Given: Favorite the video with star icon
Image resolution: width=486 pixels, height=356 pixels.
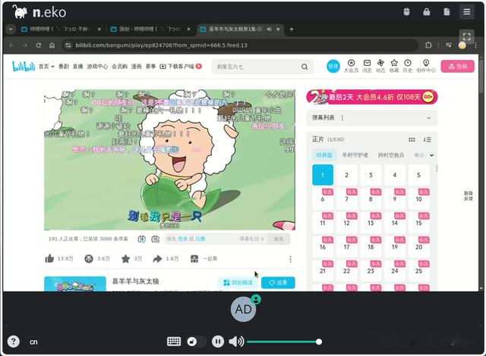Looking at the screenshot, I should (125, 258).
